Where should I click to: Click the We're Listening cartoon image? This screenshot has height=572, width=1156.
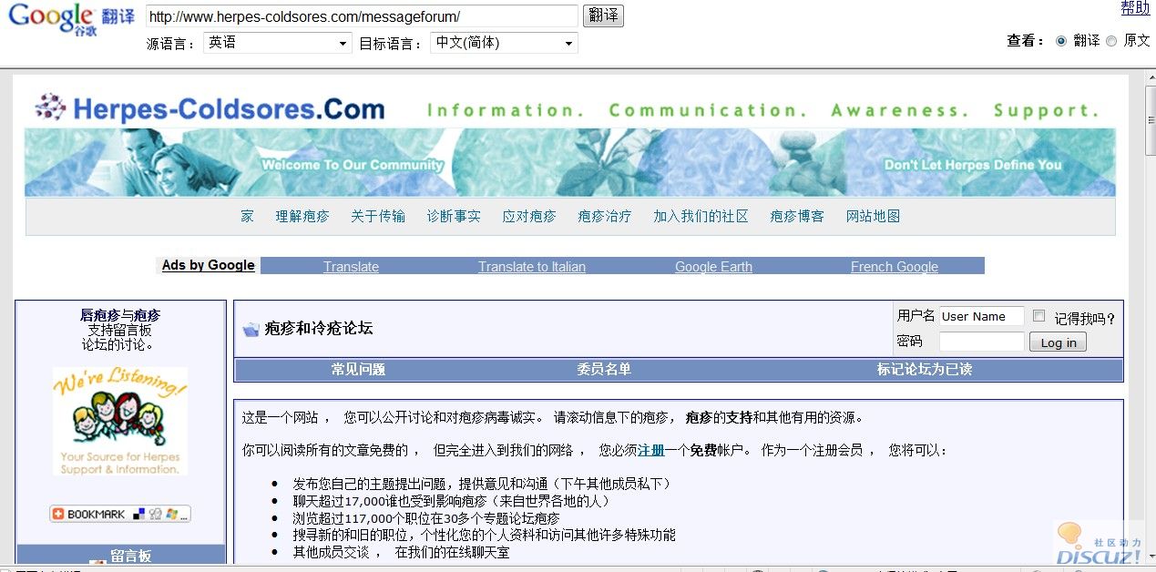[120, 420]
